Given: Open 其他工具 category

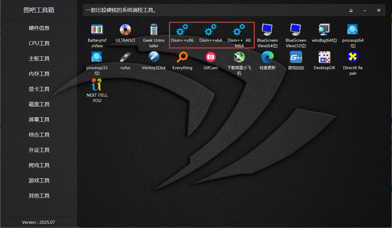Looking at the screenshot, I should [39, 196].
